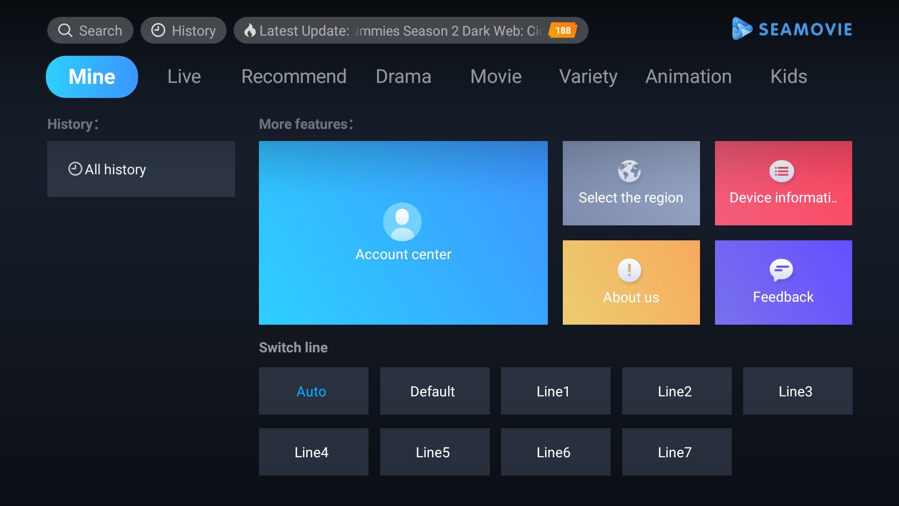Viewport: 899px width, 506px height.
Task: Click the SEAMOVIE brand text
Action: [x=805, y=30]
